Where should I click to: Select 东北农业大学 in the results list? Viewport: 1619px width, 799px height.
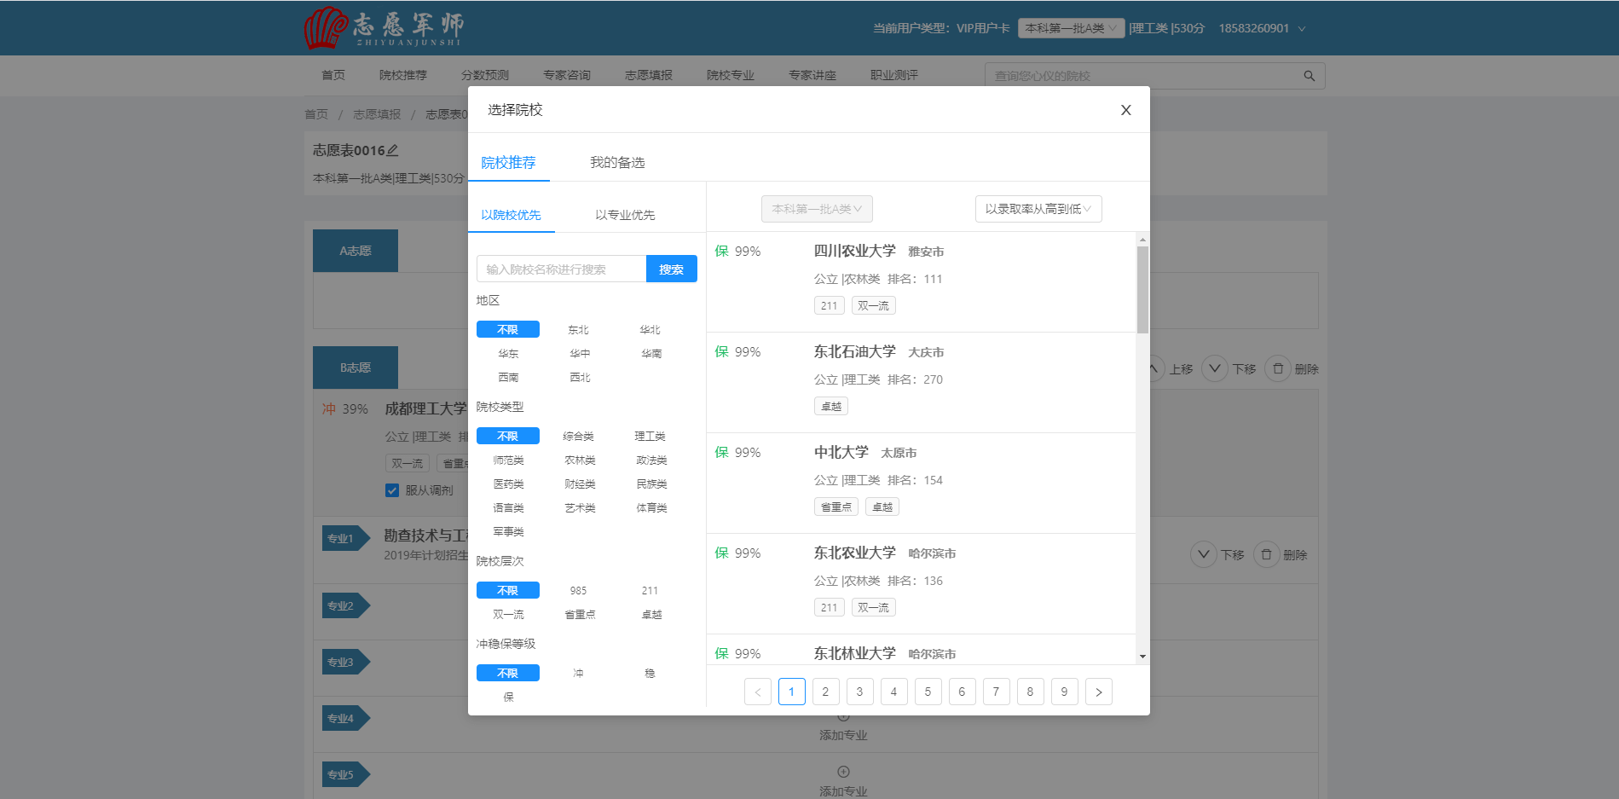click(854, 553)
